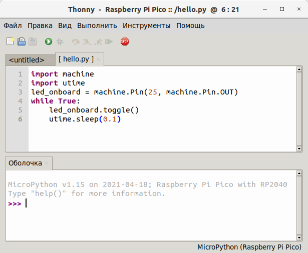The image size is (308, 253).
Task: Click line 'import utime' in editor
Action: [58, 83]
